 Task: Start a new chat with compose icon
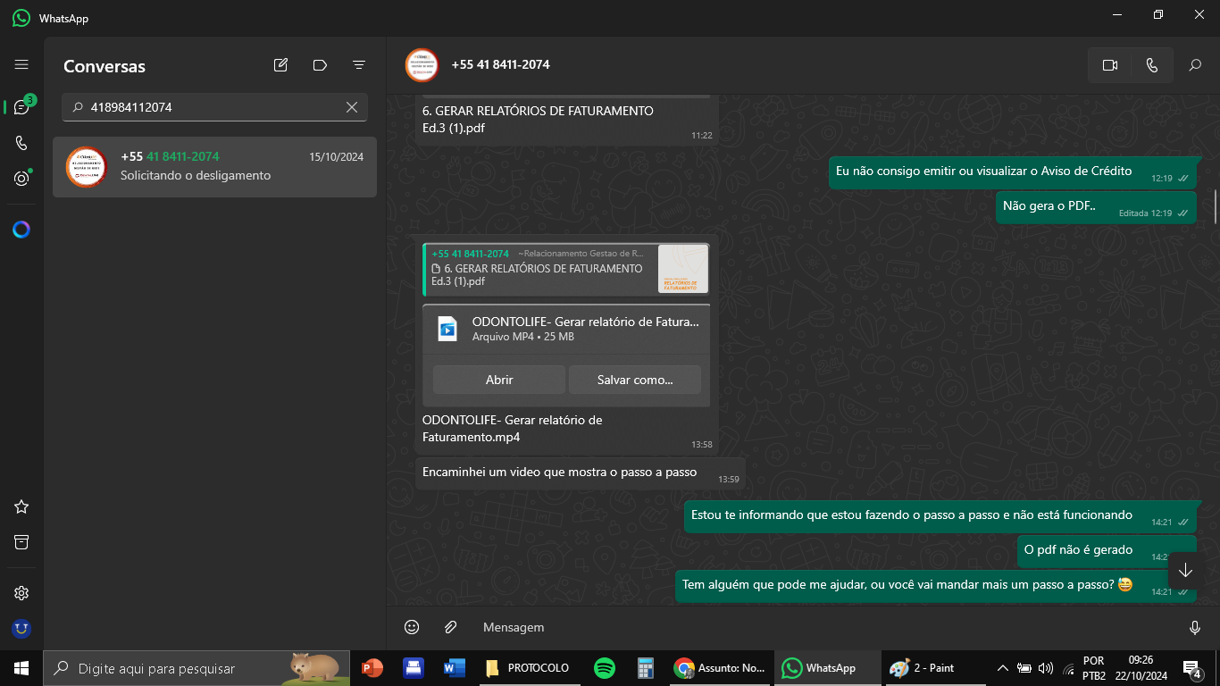click(x=280, y=65)
